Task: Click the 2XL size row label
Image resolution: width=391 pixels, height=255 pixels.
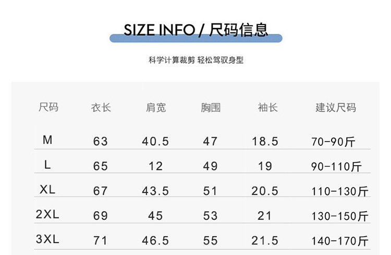Action: [x=47, y=215]
